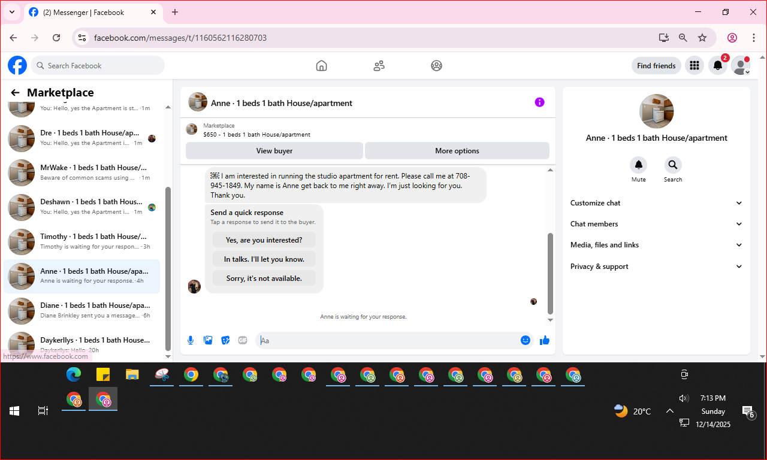Reload the page

point(56,38)
